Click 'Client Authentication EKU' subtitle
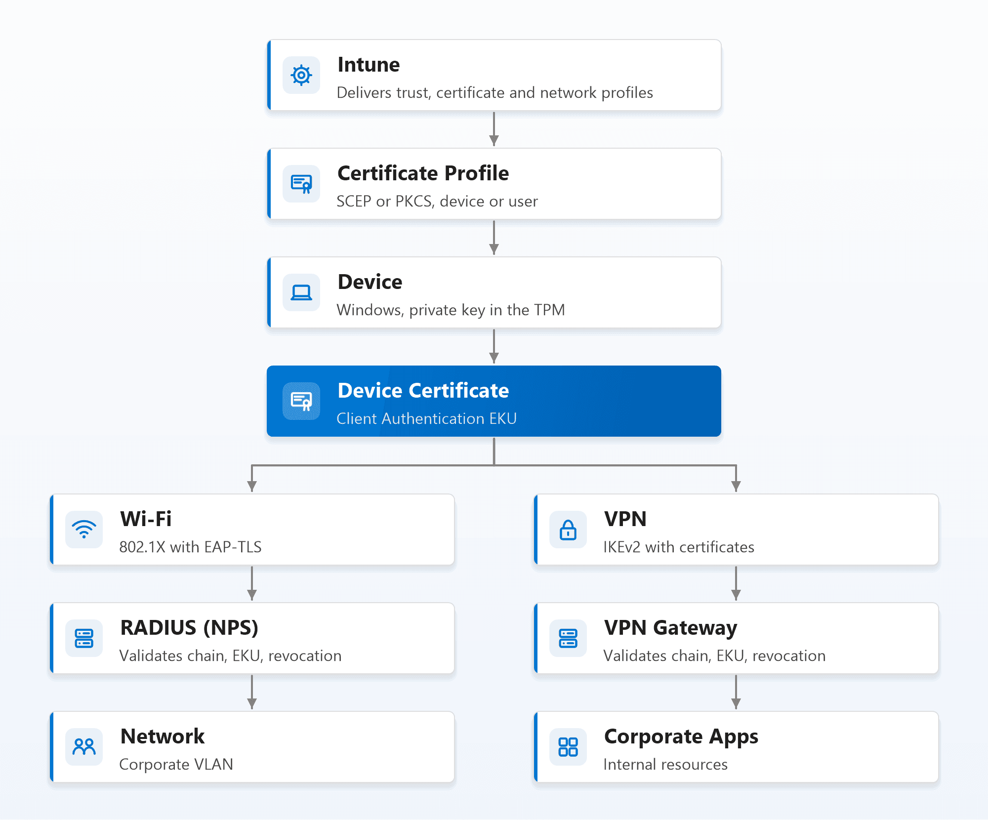 [x=427, y=419]
